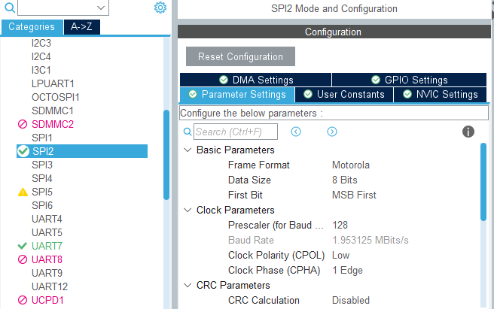Open the User Constants tab
494x309 pixels.
[x=344, y=95]
